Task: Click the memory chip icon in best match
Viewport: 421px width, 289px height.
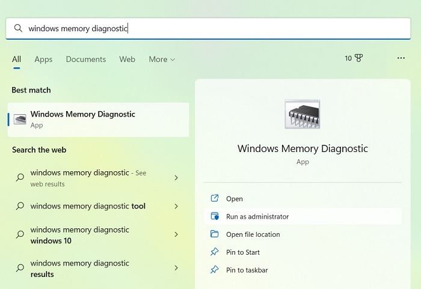Action: click(20, 120)
